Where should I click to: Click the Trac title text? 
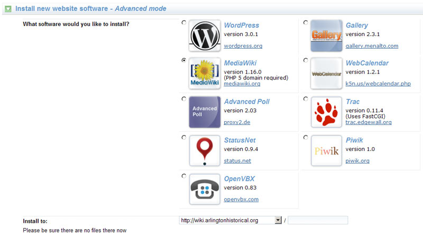pyautogui.click(x=353, y=102)
